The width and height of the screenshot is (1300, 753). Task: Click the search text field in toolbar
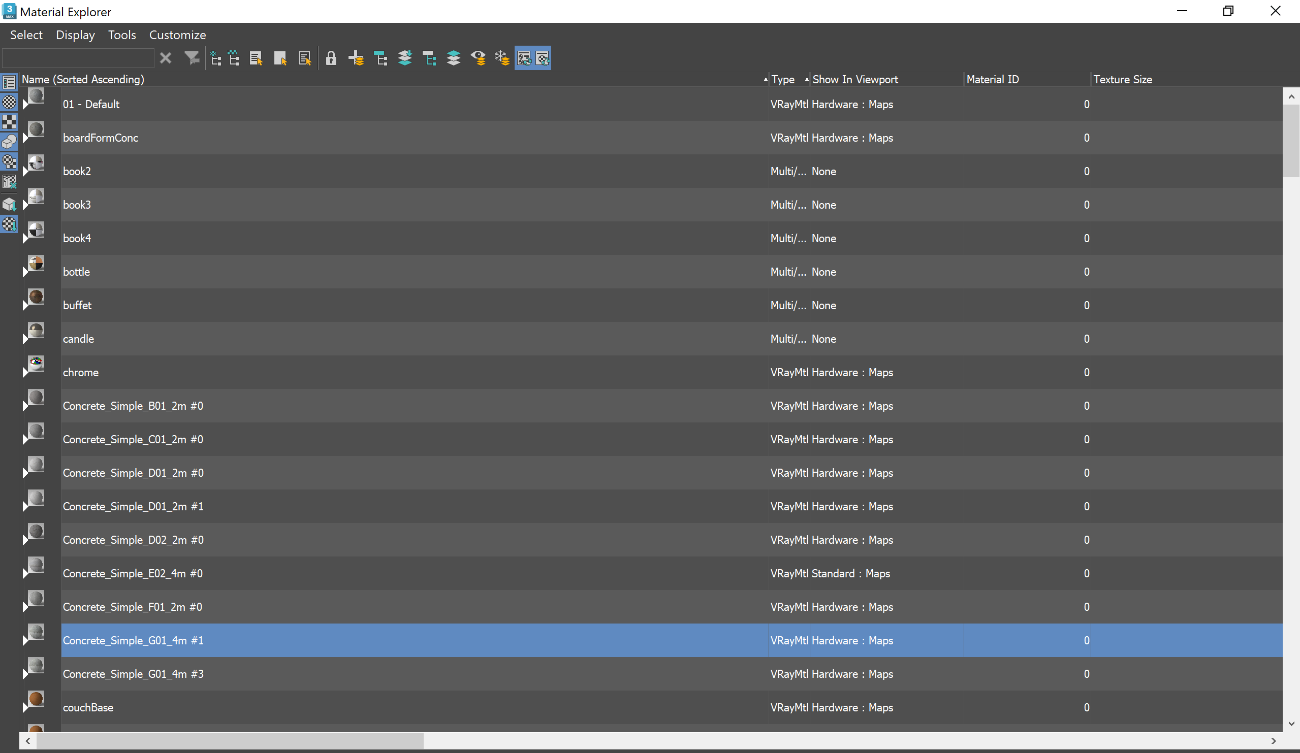[78, 58]
